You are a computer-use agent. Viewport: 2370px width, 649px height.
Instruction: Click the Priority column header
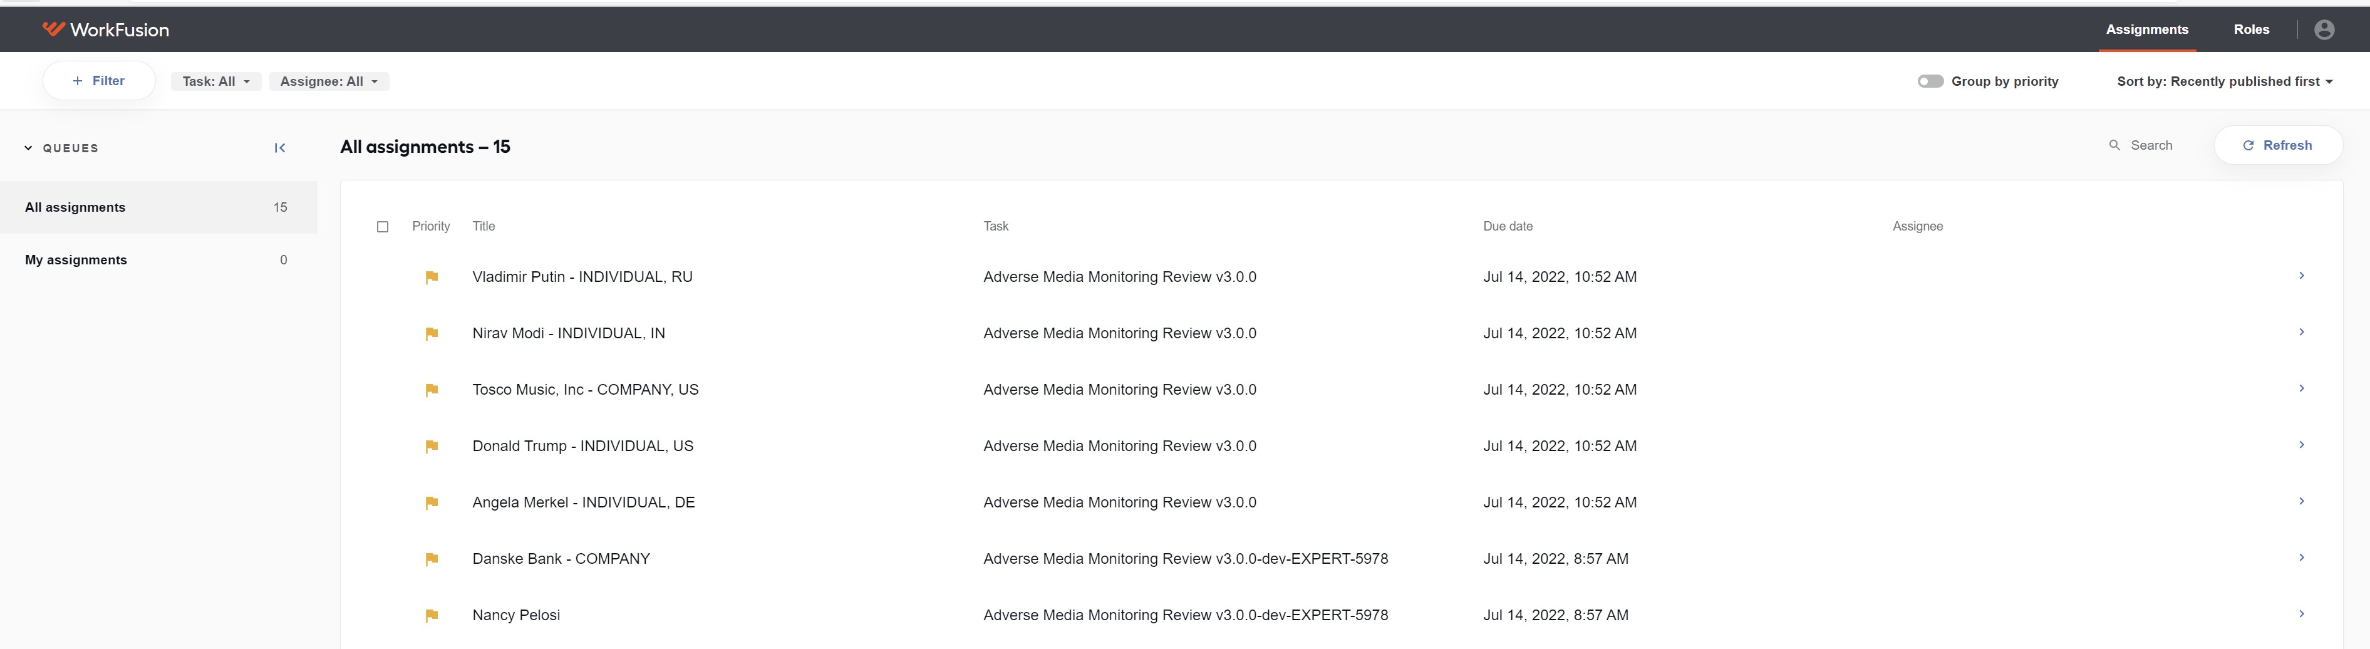pyautogui.click(x=430, y=226)
